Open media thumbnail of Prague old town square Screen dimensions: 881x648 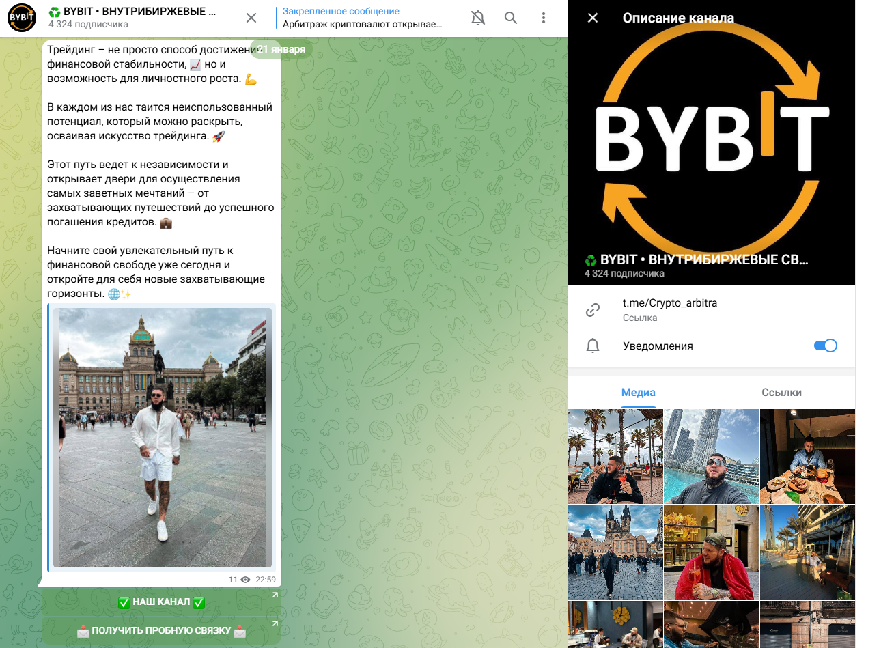coord(615,552)
